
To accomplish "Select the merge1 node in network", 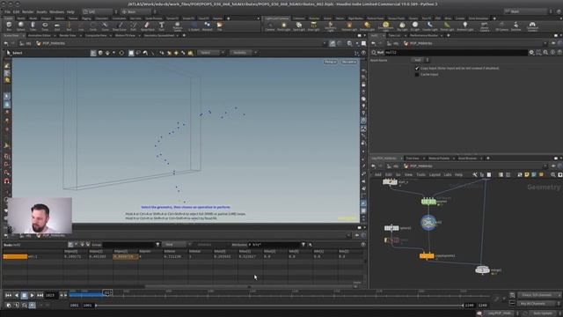I will tap(482, 270).
